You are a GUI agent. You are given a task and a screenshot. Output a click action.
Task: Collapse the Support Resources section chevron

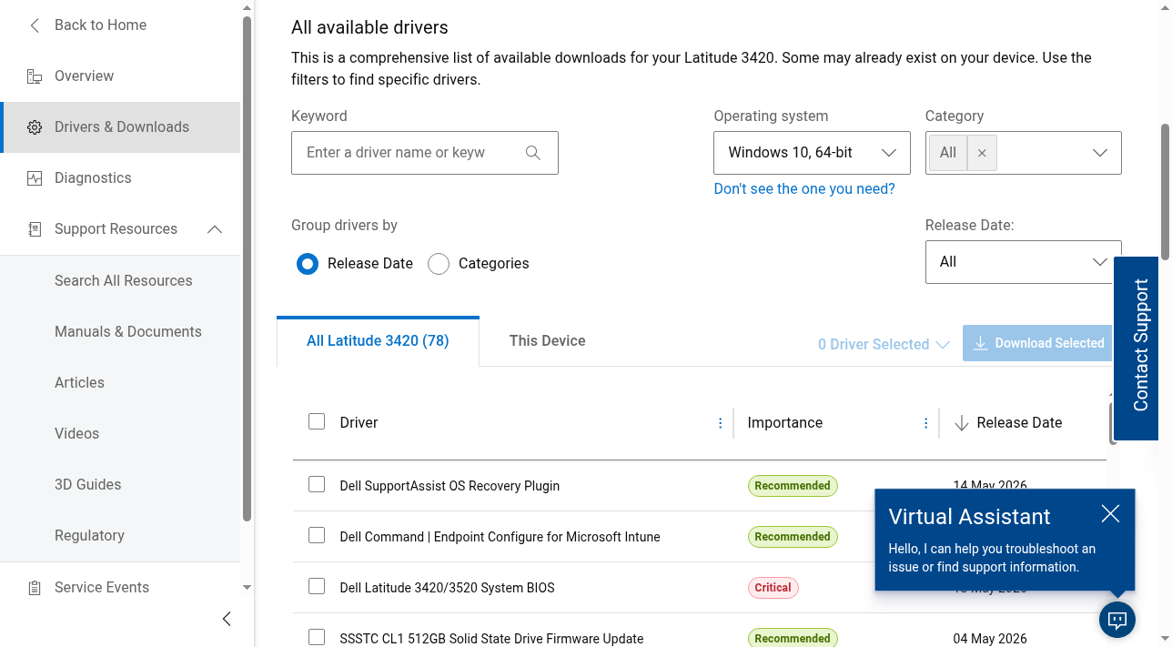coord(215,229)
